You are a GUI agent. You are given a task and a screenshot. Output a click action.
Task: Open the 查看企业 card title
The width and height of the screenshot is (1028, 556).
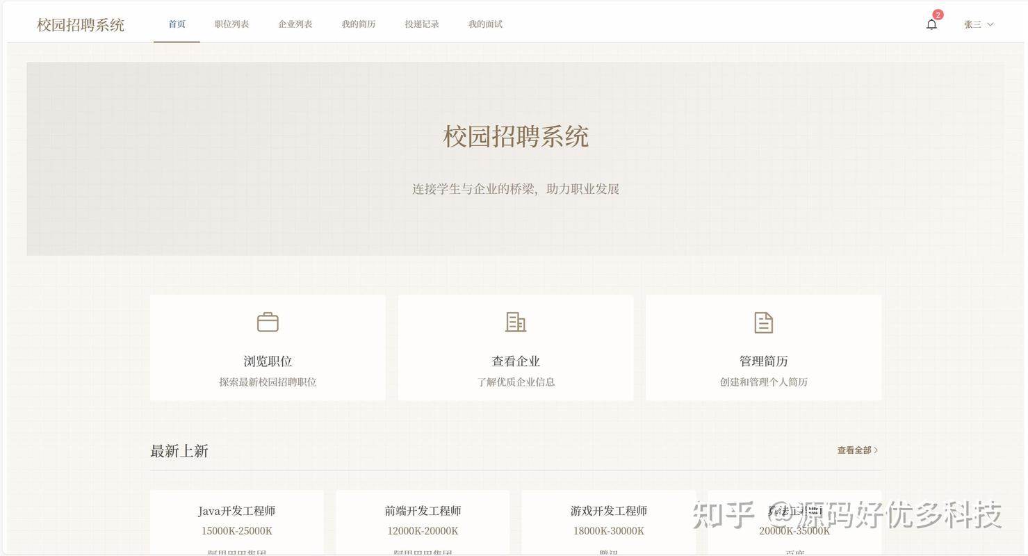pyautogui.click(x=516, y=361)
